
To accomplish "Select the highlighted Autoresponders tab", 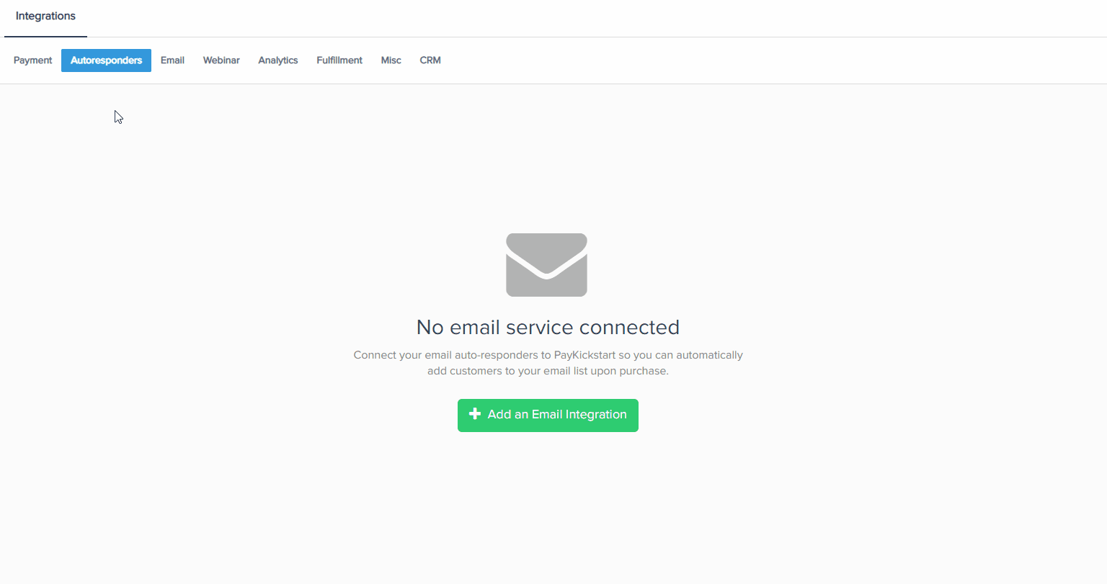I will point(106,60).
